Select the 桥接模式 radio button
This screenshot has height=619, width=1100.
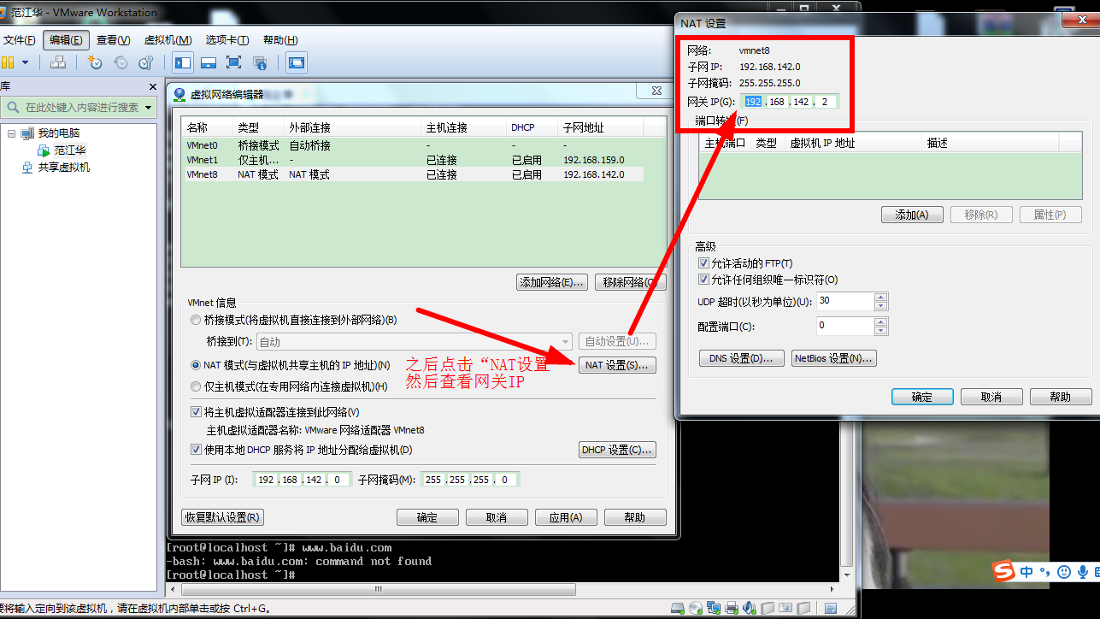197,320
